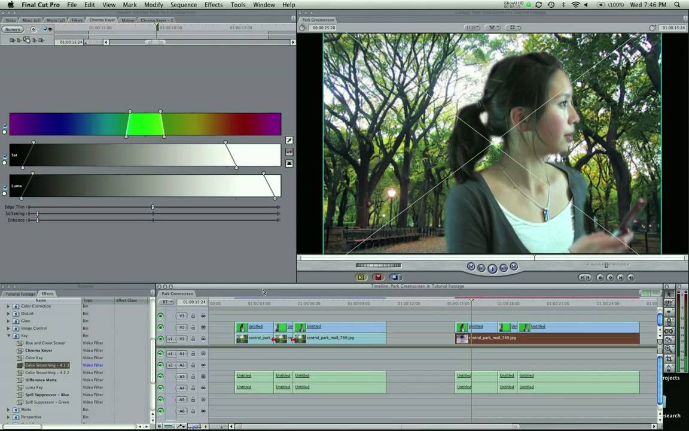The height and width of the screenshot is (431, 689).
Task: Open the Sequence menu
Action: (183, 5)
